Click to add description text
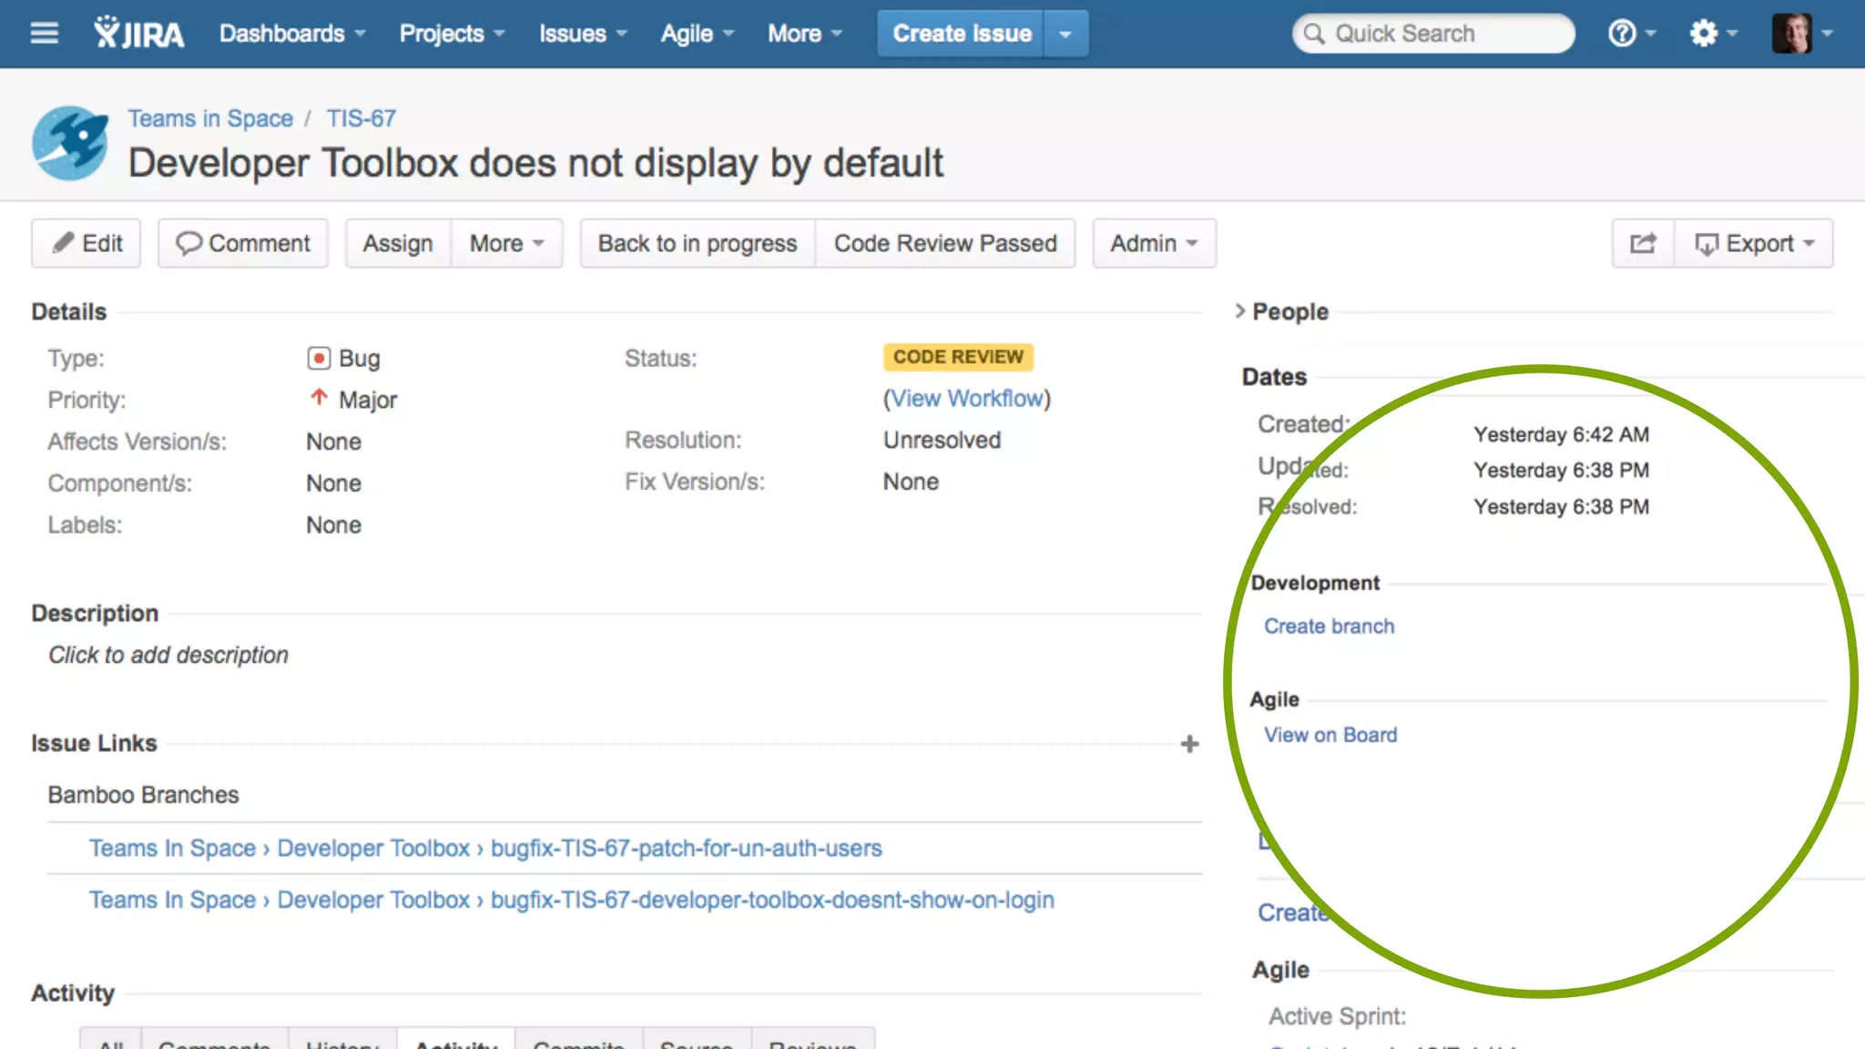 coord(168,655)
